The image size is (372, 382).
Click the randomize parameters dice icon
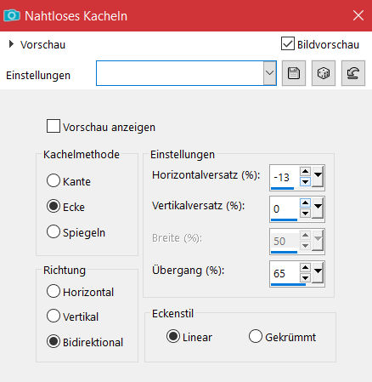(x=324, y=73)
